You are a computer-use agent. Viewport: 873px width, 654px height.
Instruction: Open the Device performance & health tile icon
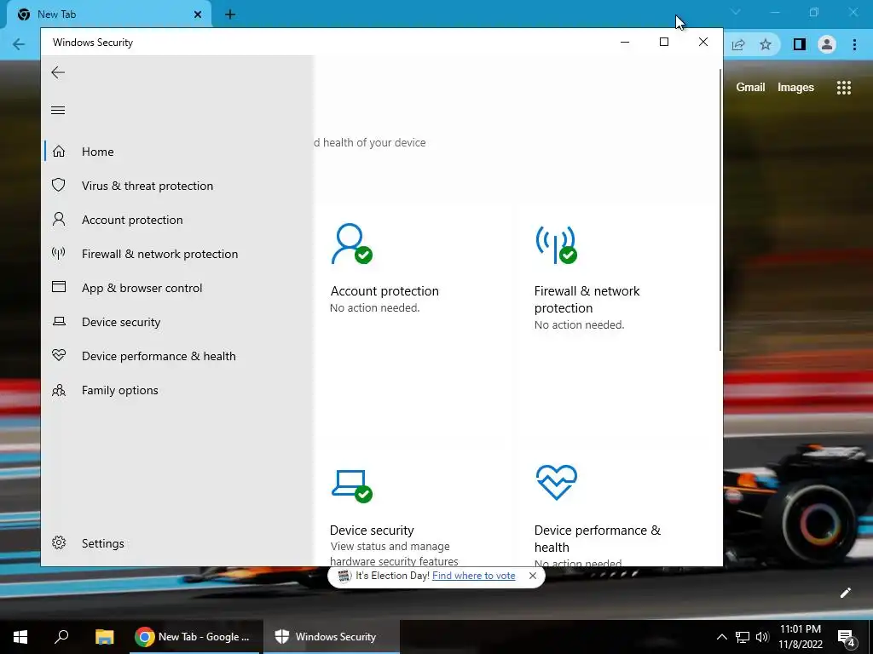click(556, 482)
